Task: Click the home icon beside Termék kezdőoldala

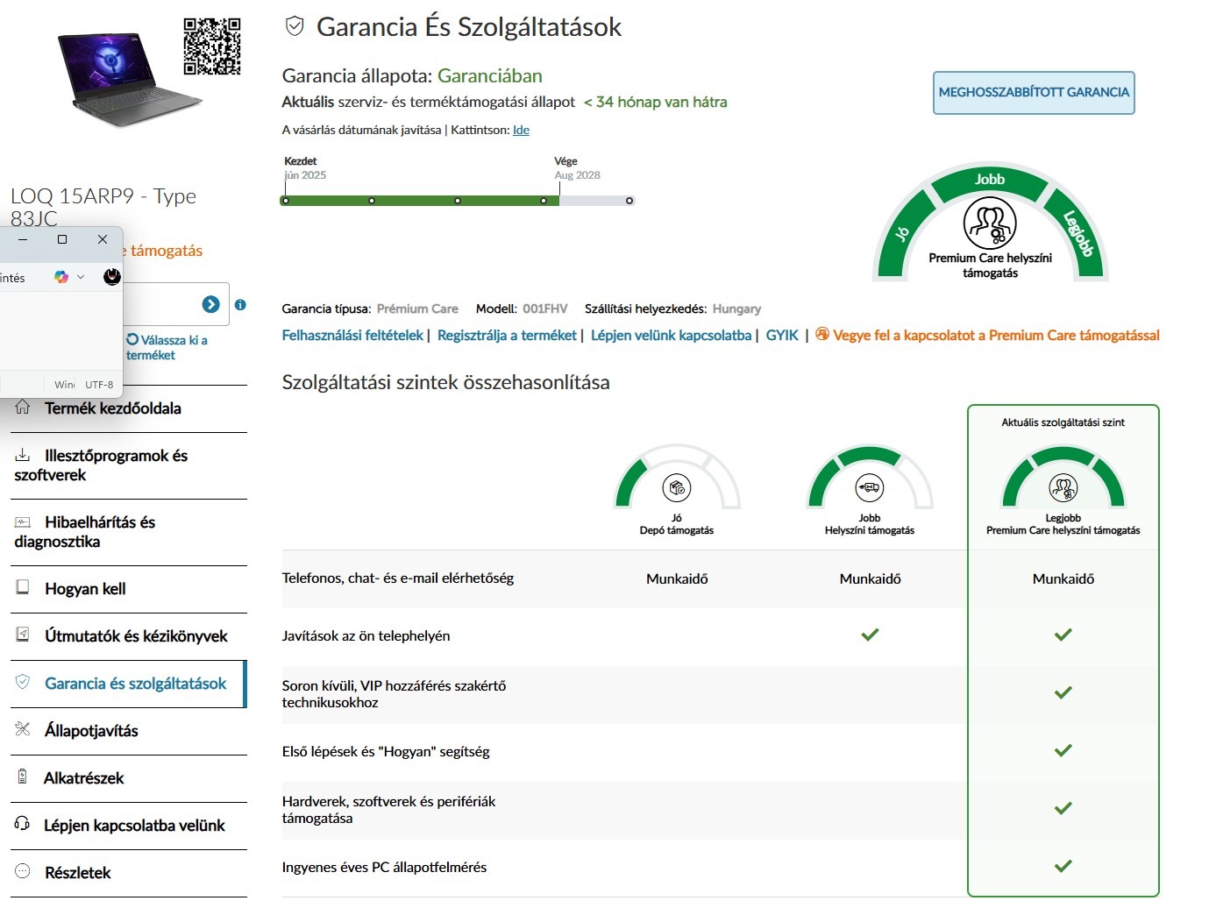Action: [23, 407]
